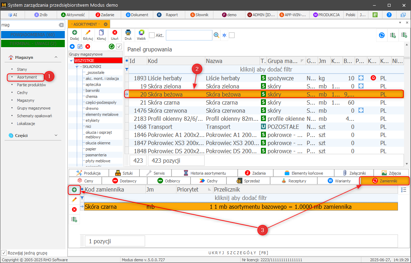Collapse the Magazyn section in sidebar
Viewport: 411px width, 263px height.
[x=56, y=57]
